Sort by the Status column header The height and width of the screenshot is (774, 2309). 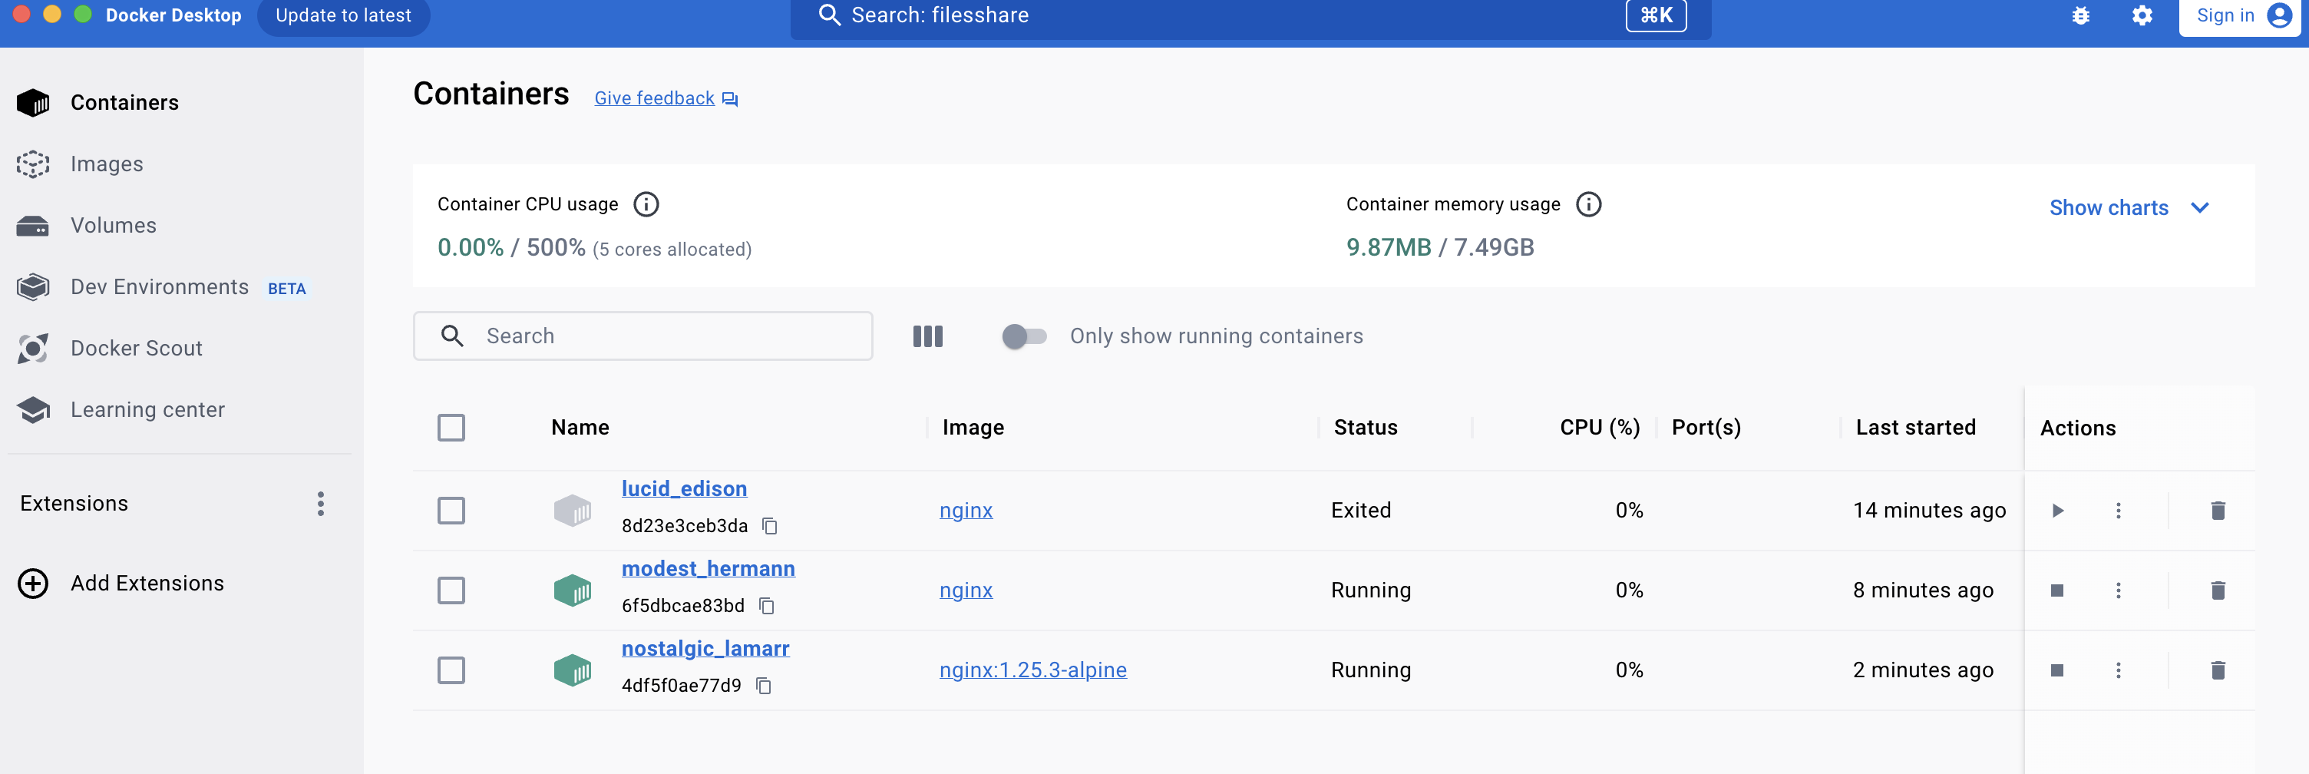tap(1365, 428)
